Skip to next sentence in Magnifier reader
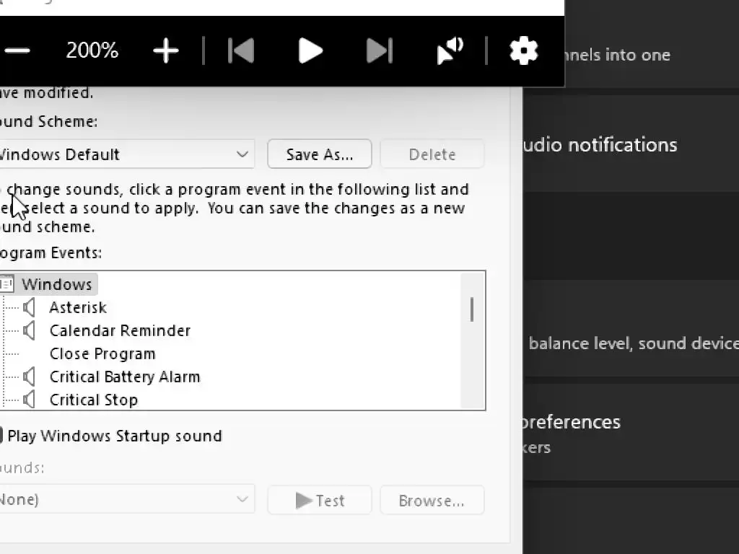 [380, 50]
